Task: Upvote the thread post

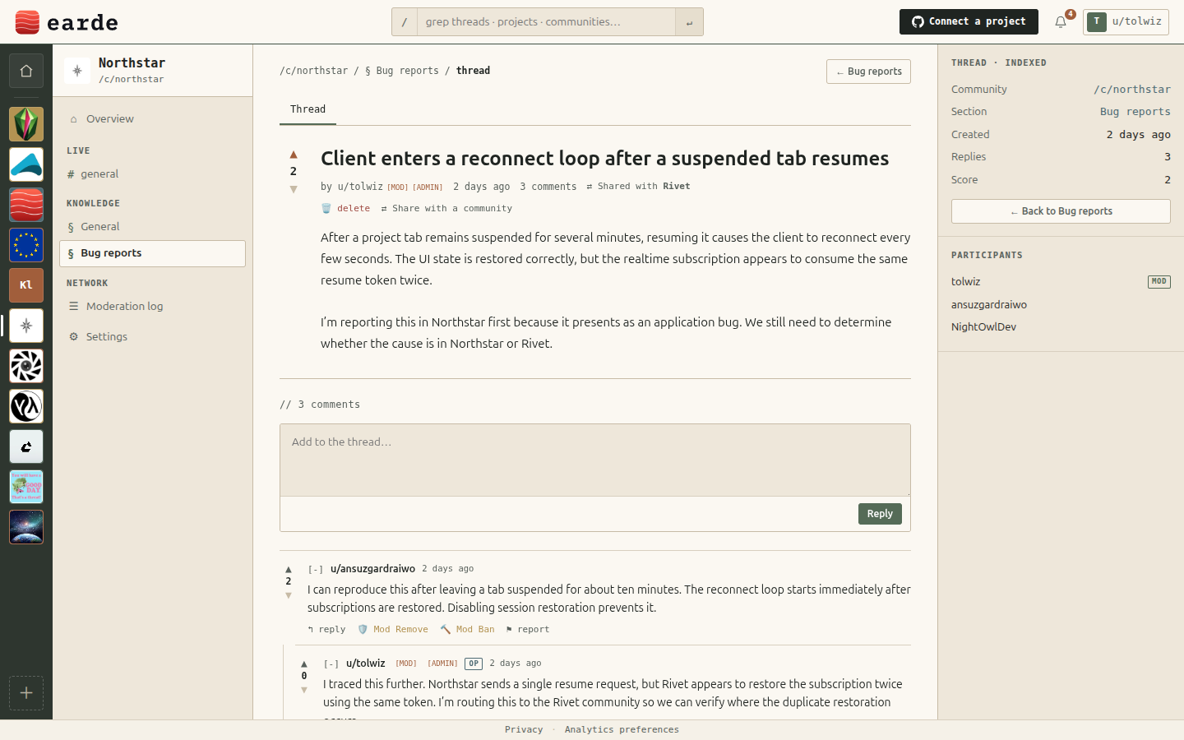Action: pyautogui.click(x=294, y=155)
